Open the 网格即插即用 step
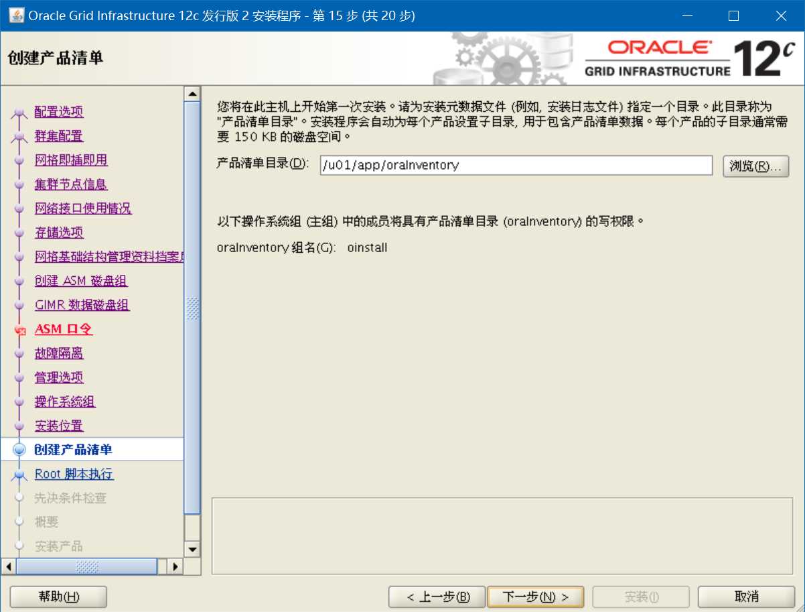805x612 pixels. (71, 160)
